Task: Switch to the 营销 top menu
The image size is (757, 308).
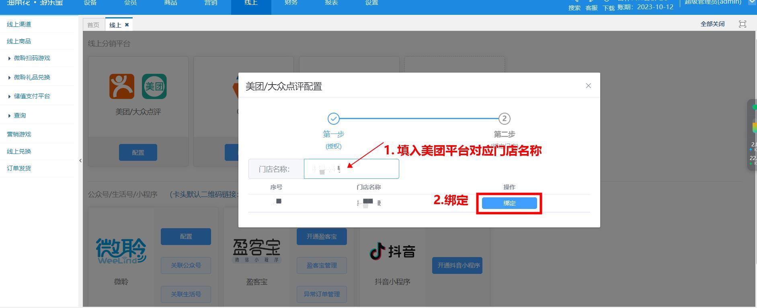Action: tap(211, 3)
